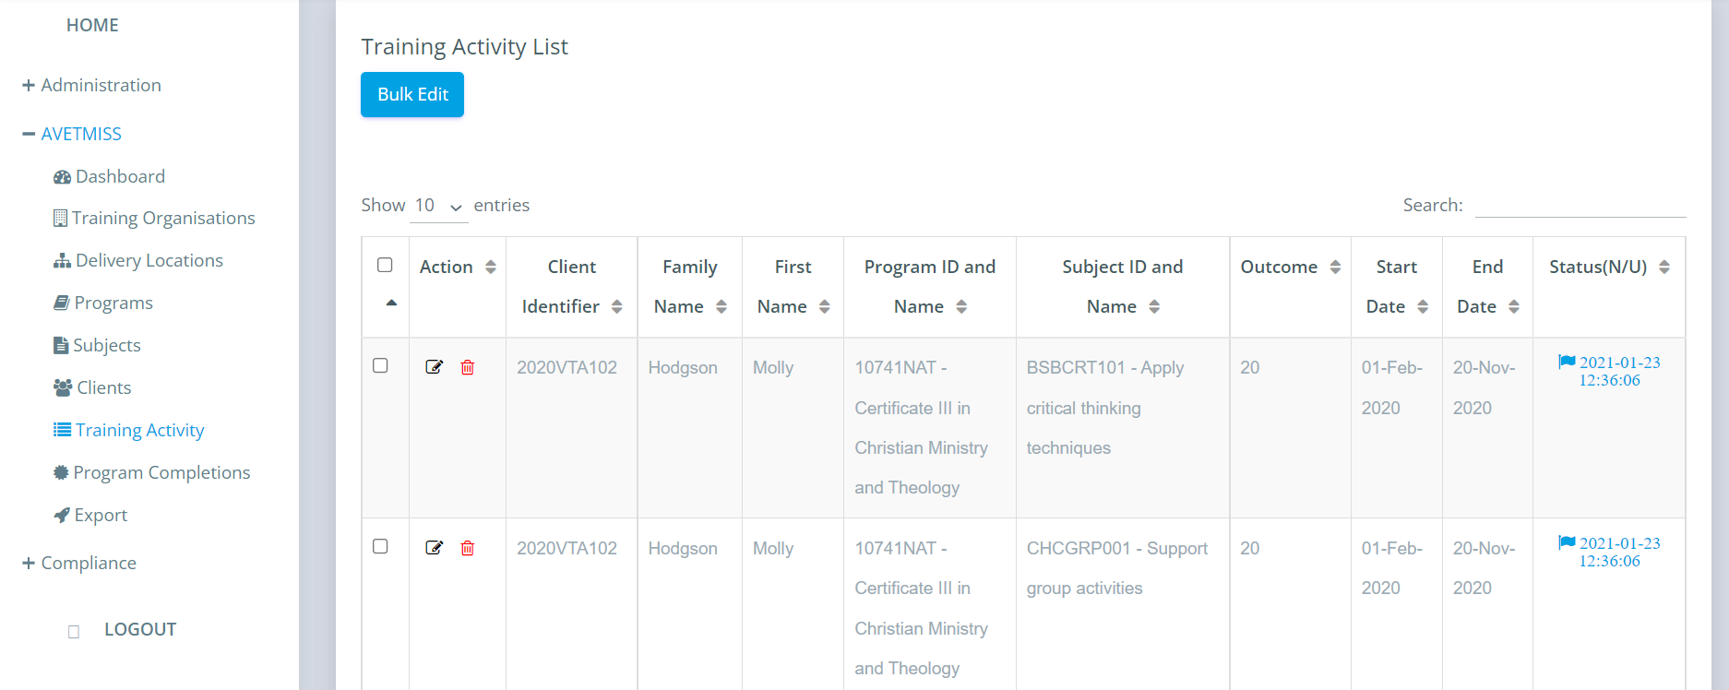The width and height of the screenshot is (1729, 690).
Task: Sort by Status(N/U) column arrows
Action: click(1664, 267)
